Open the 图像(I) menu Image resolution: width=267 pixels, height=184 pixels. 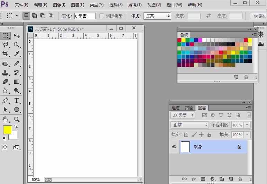pyautogui.click(x=59, y=5)
